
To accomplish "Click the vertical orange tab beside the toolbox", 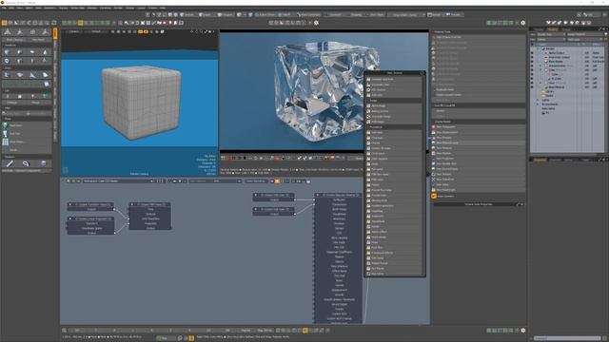I will pyautogui.click(x=55, y=33).
